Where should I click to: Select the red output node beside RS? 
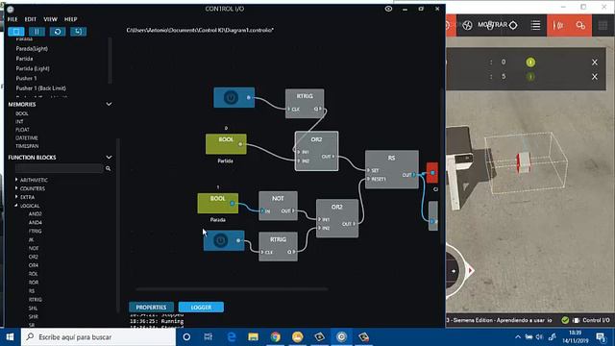tap(432, 173)
